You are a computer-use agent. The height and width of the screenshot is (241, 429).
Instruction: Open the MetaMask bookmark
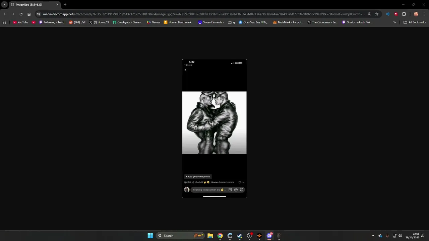click(x=288, y=22)
